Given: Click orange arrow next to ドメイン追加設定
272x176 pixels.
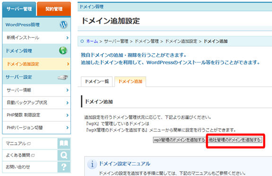Looking at the screenshot, I should point(68,64).
